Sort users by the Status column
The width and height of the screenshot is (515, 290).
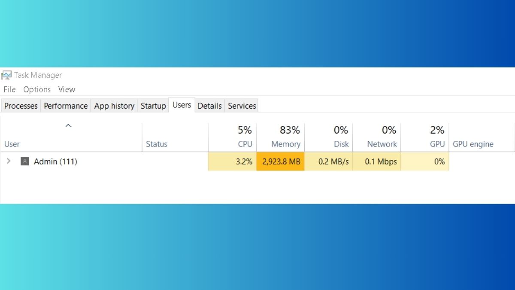[x=156, y=144]
